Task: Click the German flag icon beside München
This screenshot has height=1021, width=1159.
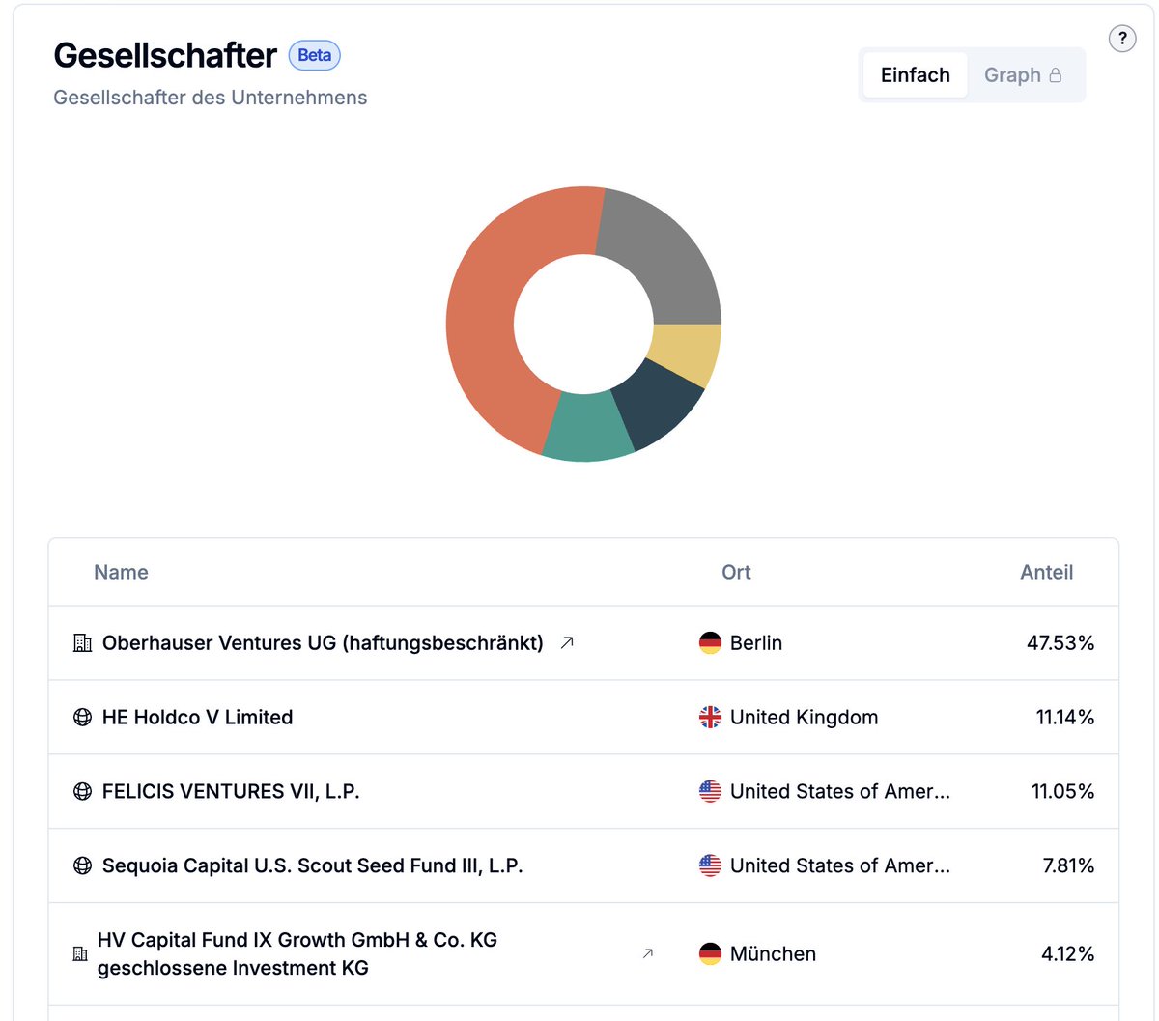Action: point(710,953)
